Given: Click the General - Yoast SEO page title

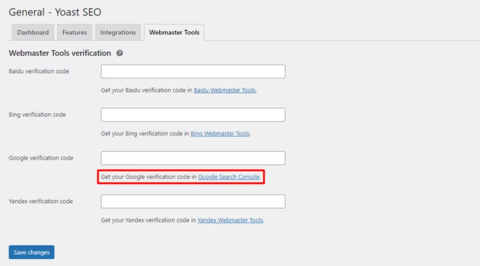Looking at the screenshot, I should [x=55, y=12].
